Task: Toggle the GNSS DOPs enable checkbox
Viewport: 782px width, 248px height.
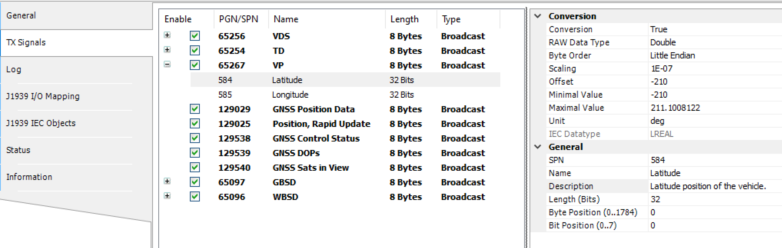Action: 195,153
